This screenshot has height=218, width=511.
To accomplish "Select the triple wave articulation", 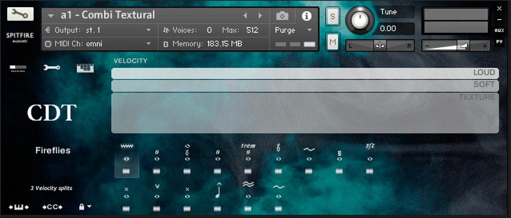I will [248, 190].
